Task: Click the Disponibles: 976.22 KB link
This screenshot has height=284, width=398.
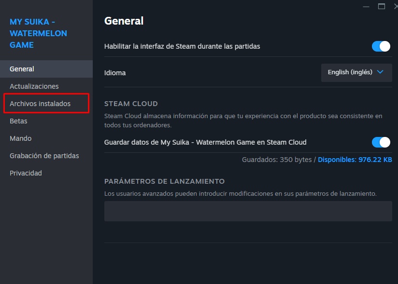Action: tap(355, 160)
